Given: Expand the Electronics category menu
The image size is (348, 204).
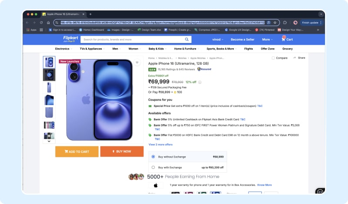Looking at the screenshot, I should [63, 49].
